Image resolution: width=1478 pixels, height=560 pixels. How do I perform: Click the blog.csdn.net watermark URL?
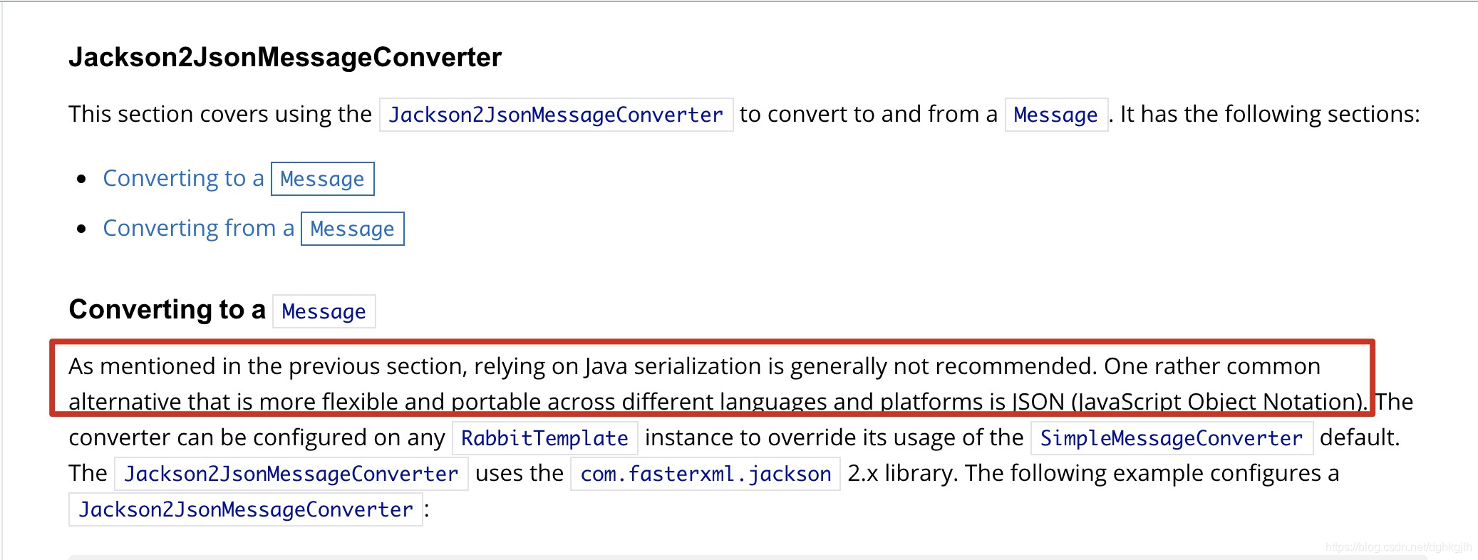[x=1398, y=547]
